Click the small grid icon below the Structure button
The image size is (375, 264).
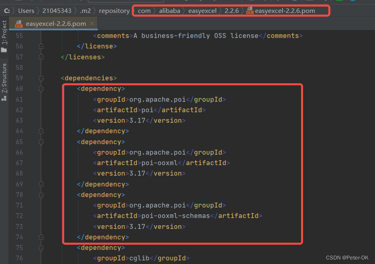click(3, 96)
